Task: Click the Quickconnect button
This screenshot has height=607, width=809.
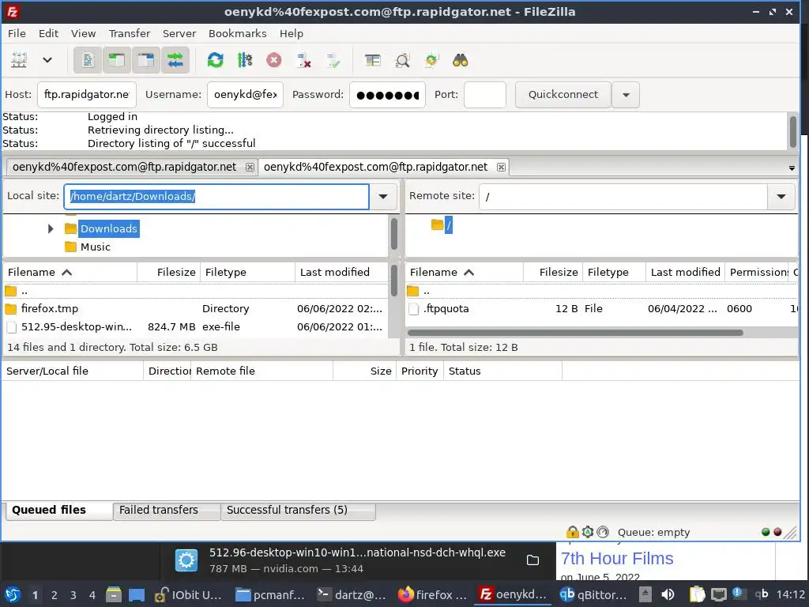Action: point(563,95)
